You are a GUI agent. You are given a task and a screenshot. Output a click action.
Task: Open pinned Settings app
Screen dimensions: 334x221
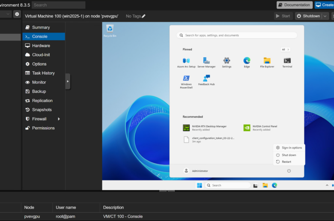point(227,63)
